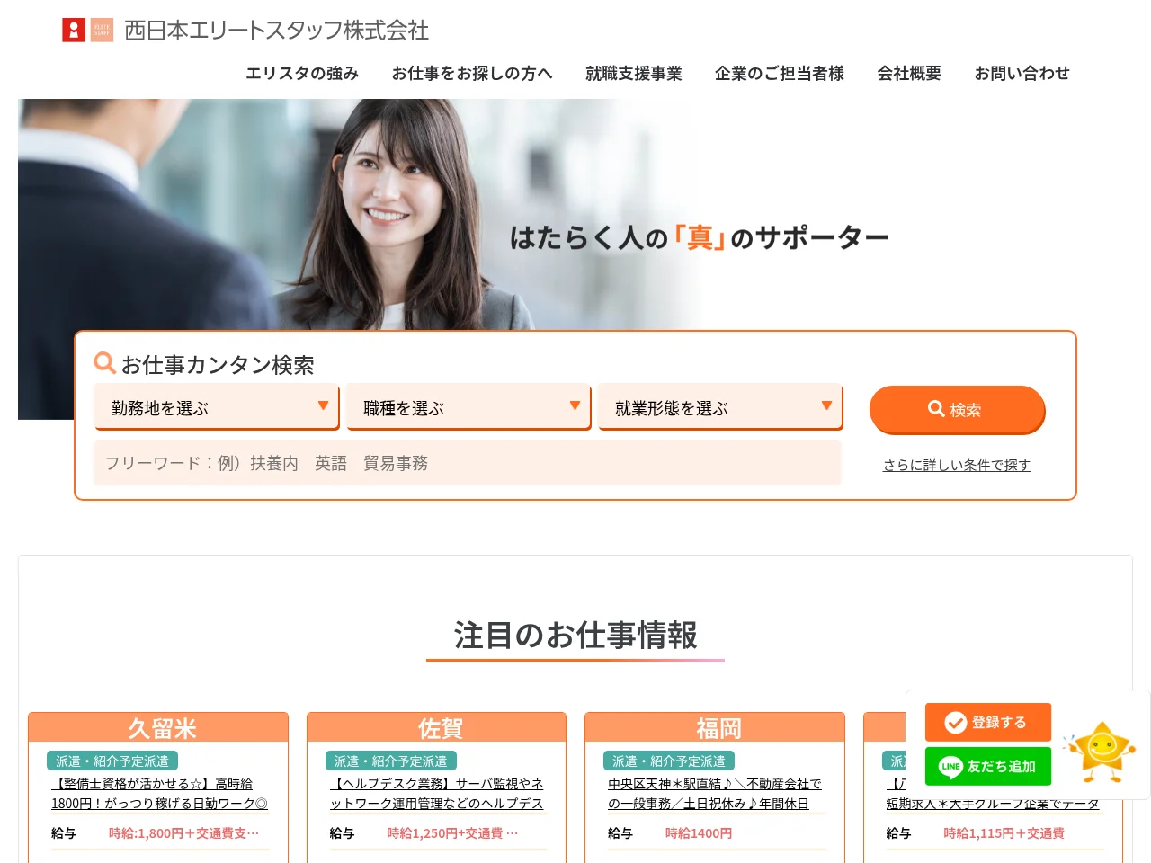The height and width of the screenshot is (863, 1151).
Task: Go to お問い合わせ in the navigation
Action: tap(1022, 74)
